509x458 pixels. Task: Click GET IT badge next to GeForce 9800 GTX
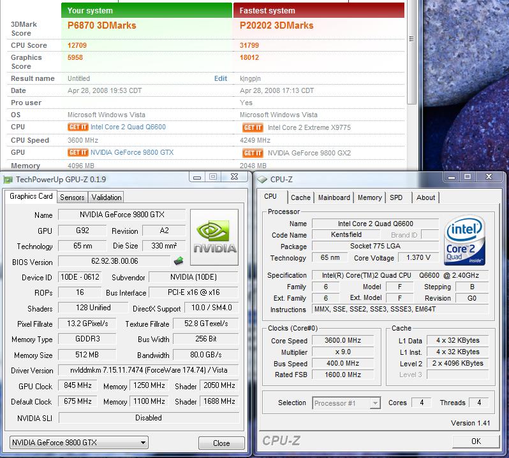click(78, 152)
